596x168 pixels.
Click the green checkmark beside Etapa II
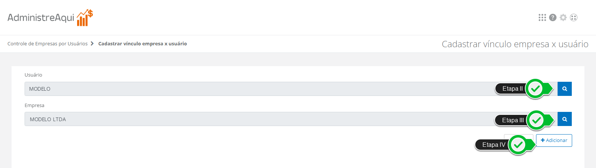point(536,89)
